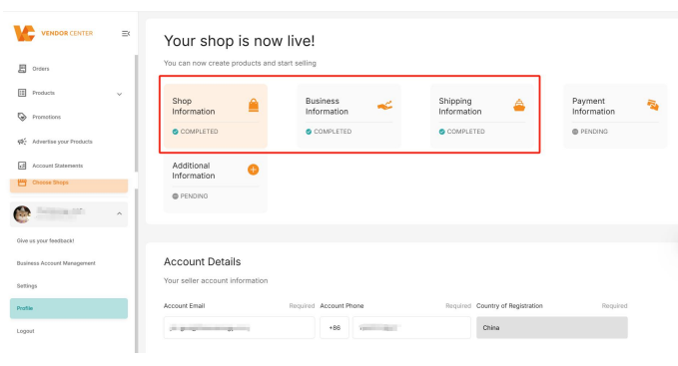Image resolution: width=678 pixels, height=366 pixels.
Task: Open the Shop Information card
Action: click(216, 116)
